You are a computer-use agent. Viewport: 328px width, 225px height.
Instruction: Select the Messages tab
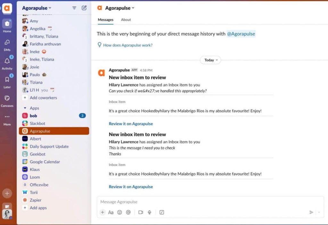coord(105,20)
